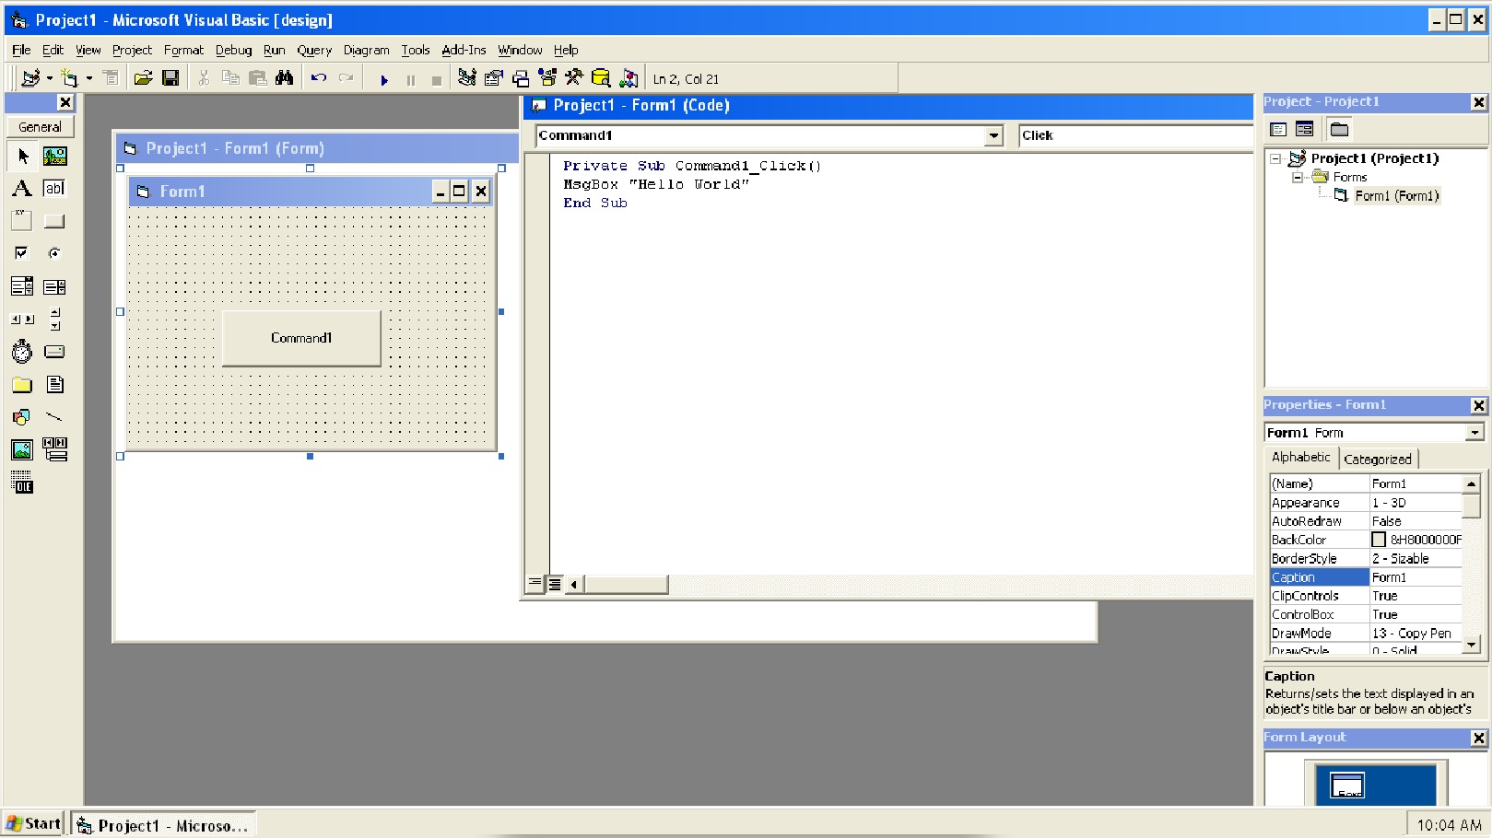
Task: Select the OLE container control in toolbox
Action: point(22,483)
